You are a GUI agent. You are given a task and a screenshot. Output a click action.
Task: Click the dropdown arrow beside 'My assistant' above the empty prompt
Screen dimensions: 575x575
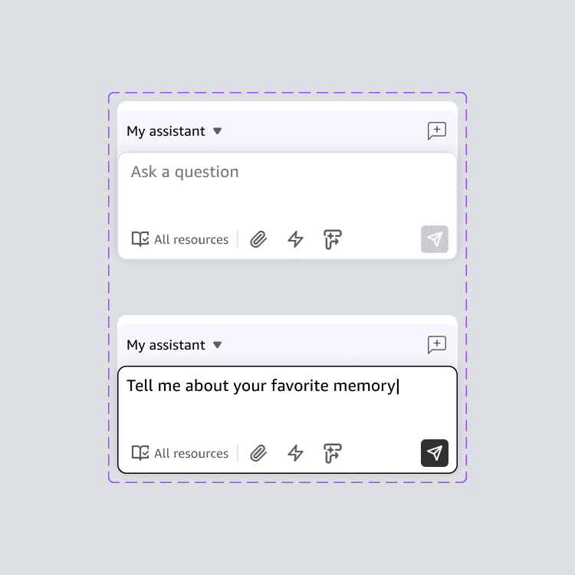tap(218, 131)
